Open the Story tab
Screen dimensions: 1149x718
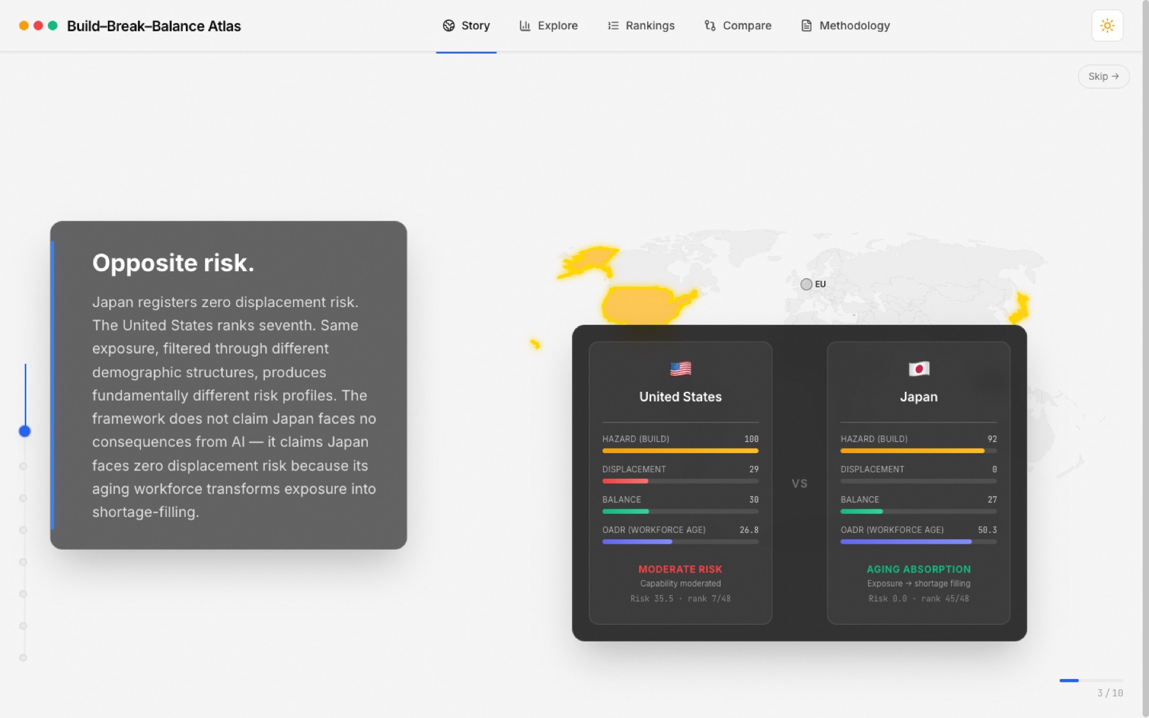click(466, 26)
